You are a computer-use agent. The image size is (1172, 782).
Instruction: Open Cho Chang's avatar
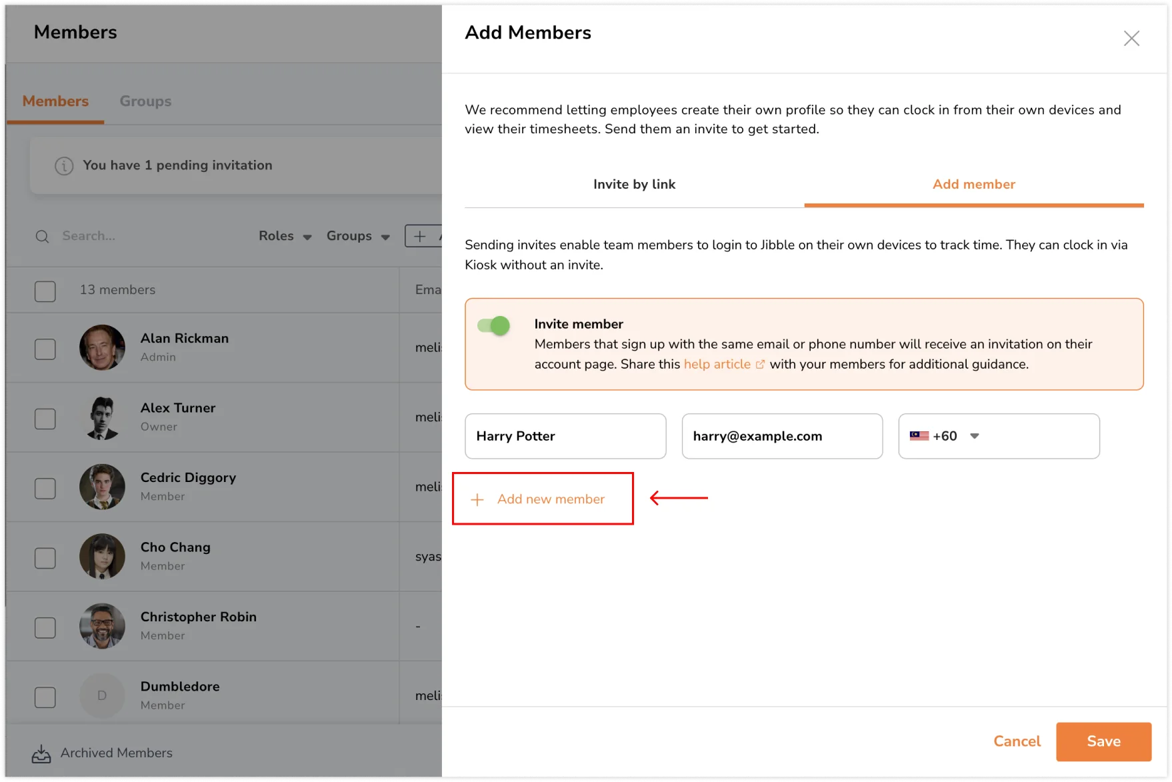pyautogui.click(x=102, y=557)
